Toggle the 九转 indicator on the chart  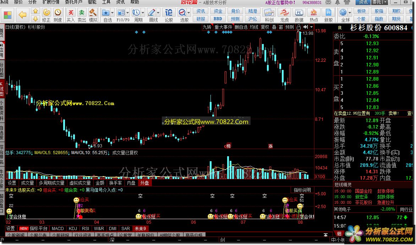click(207, 27)
